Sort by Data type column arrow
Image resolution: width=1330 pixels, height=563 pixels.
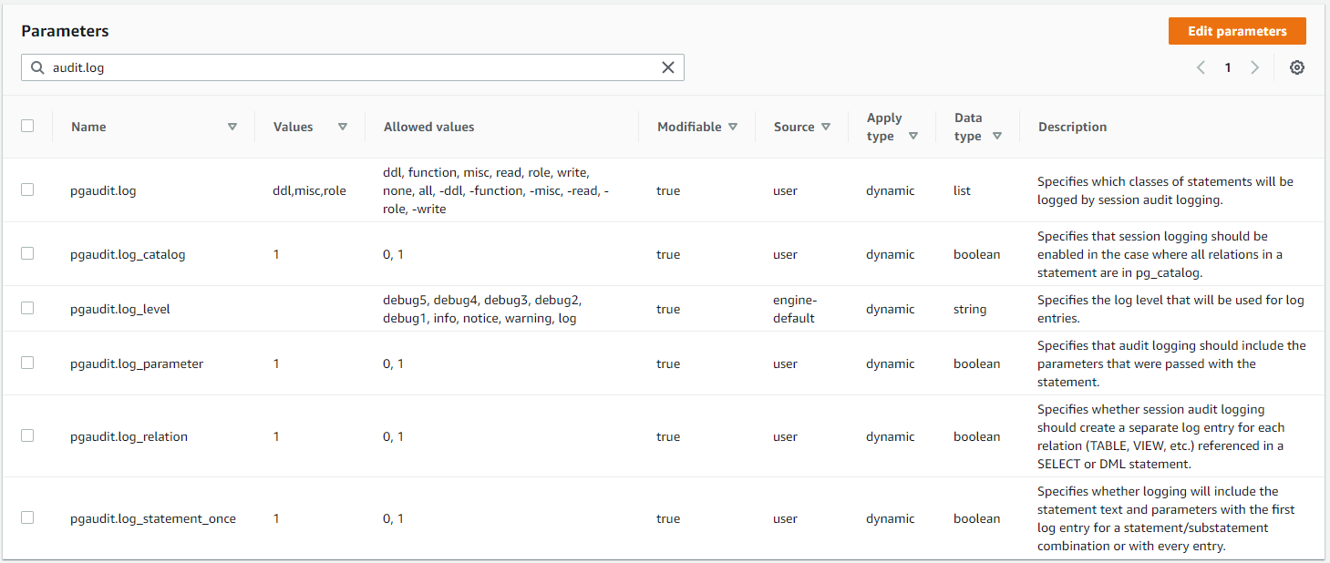997,136
